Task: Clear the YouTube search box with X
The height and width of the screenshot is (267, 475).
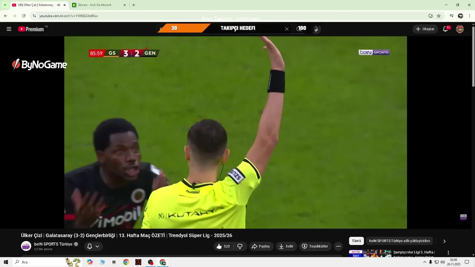Action: click(286, 29)
